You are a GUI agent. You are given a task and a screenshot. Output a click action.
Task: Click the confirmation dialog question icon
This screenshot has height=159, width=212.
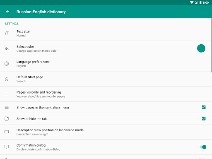click(7, 147)
